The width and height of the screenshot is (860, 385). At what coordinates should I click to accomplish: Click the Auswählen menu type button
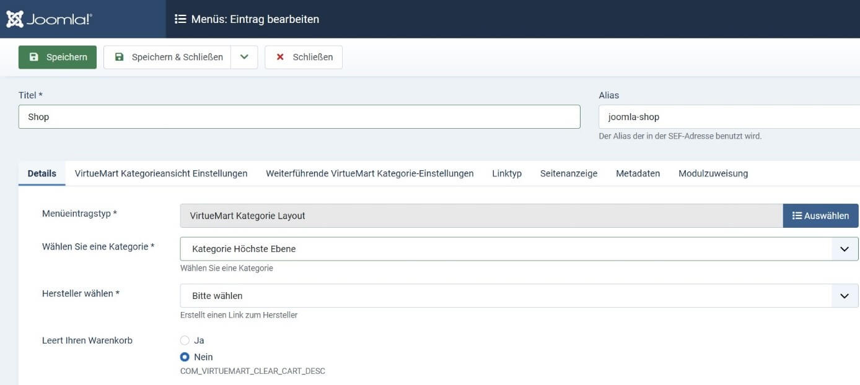821,216
